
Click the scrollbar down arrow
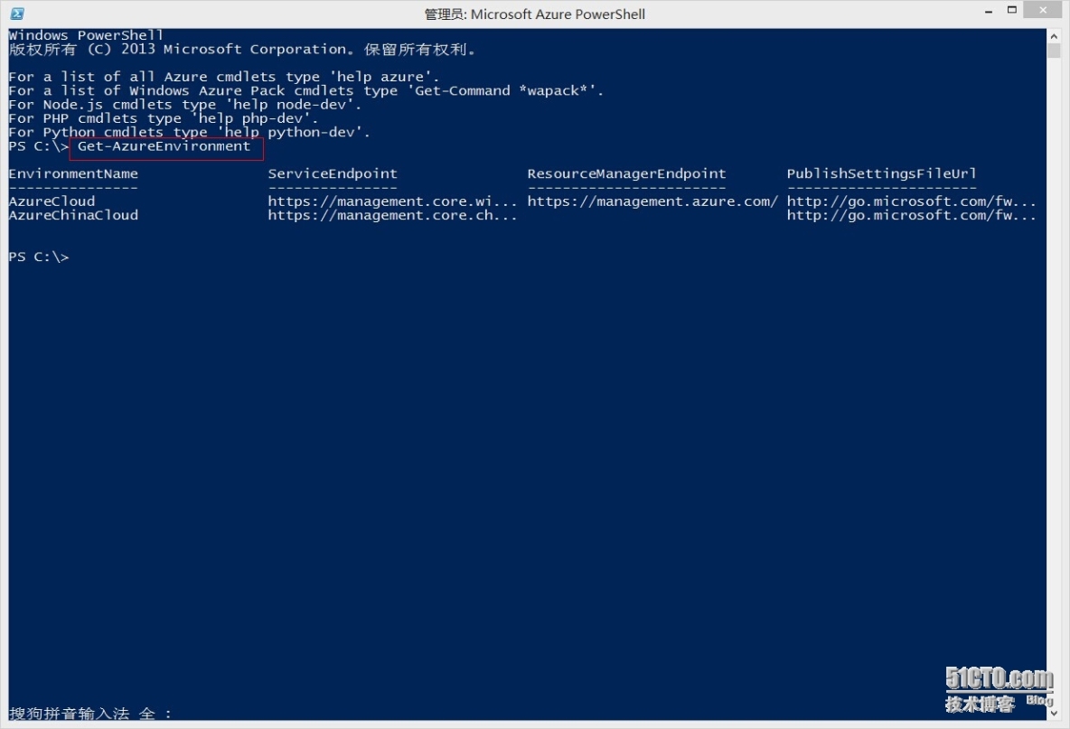1054,713
